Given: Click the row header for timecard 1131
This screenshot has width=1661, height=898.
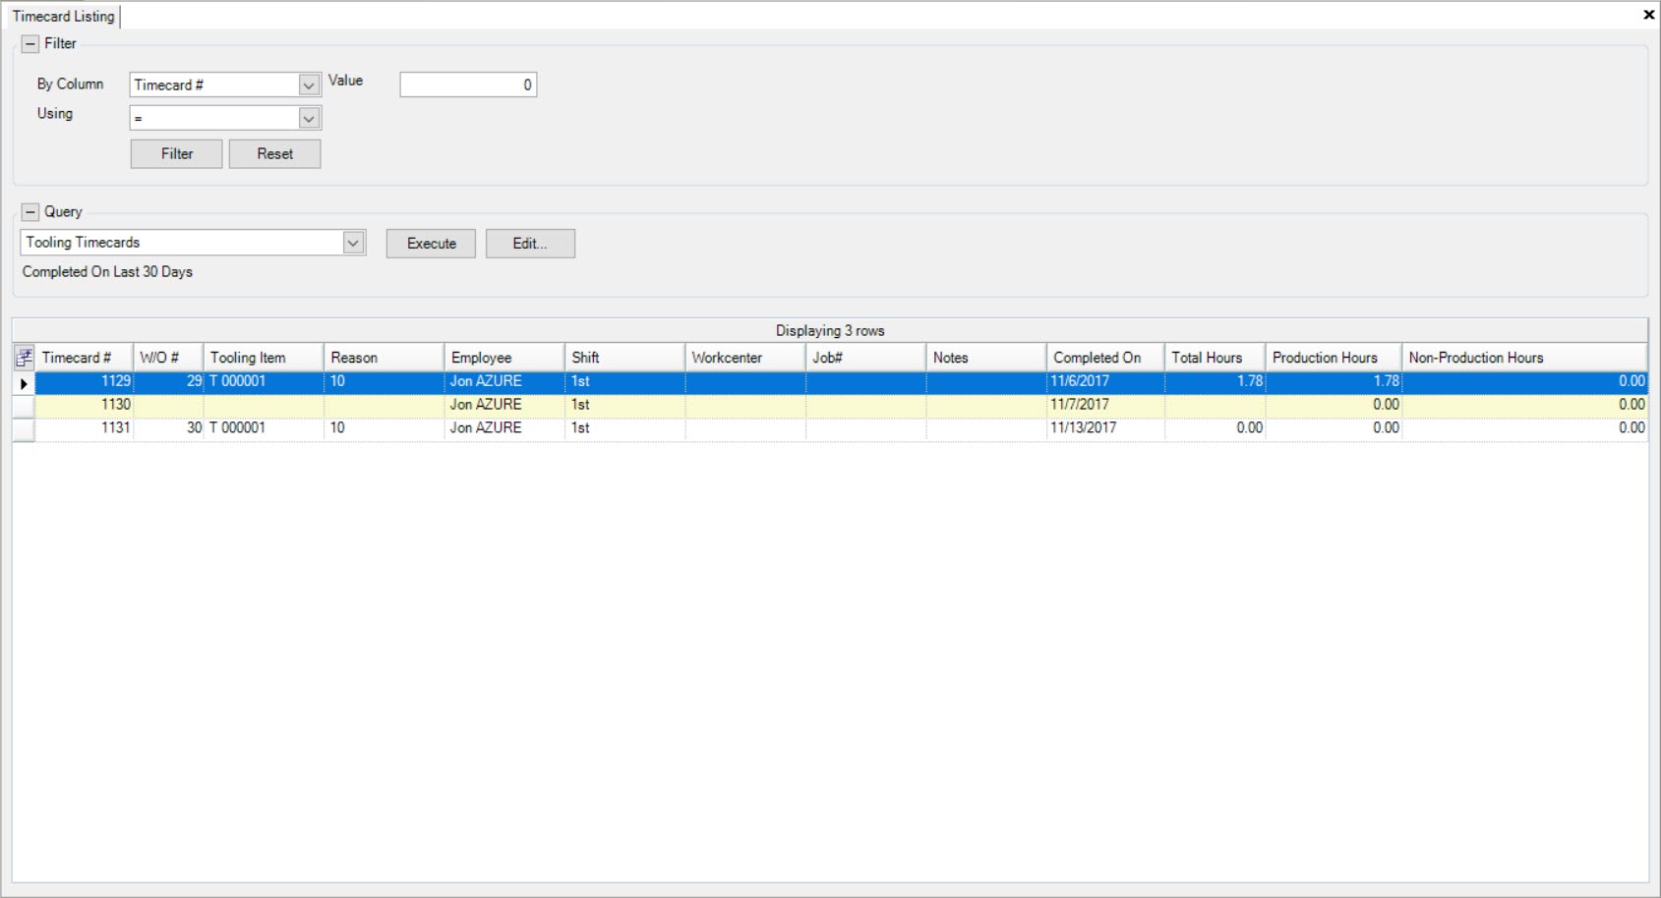Looking at the screenshot, I should [24, 428].
